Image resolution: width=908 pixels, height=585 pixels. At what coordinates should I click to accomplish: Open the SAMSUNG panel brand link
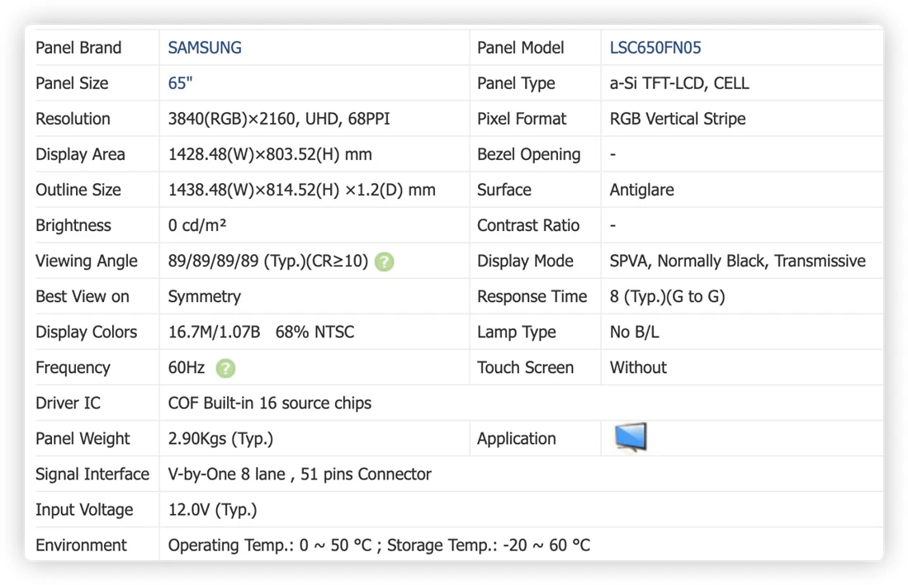click(x=205, y=48)
